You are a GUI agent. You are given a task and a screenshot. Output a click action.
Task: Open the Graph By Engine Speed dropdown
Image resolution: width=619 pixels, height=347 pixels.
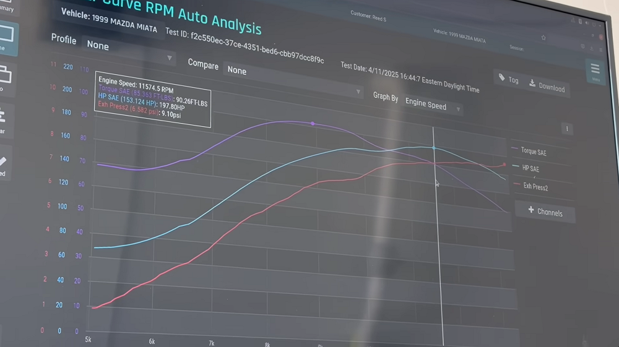(x=433, y=105)
